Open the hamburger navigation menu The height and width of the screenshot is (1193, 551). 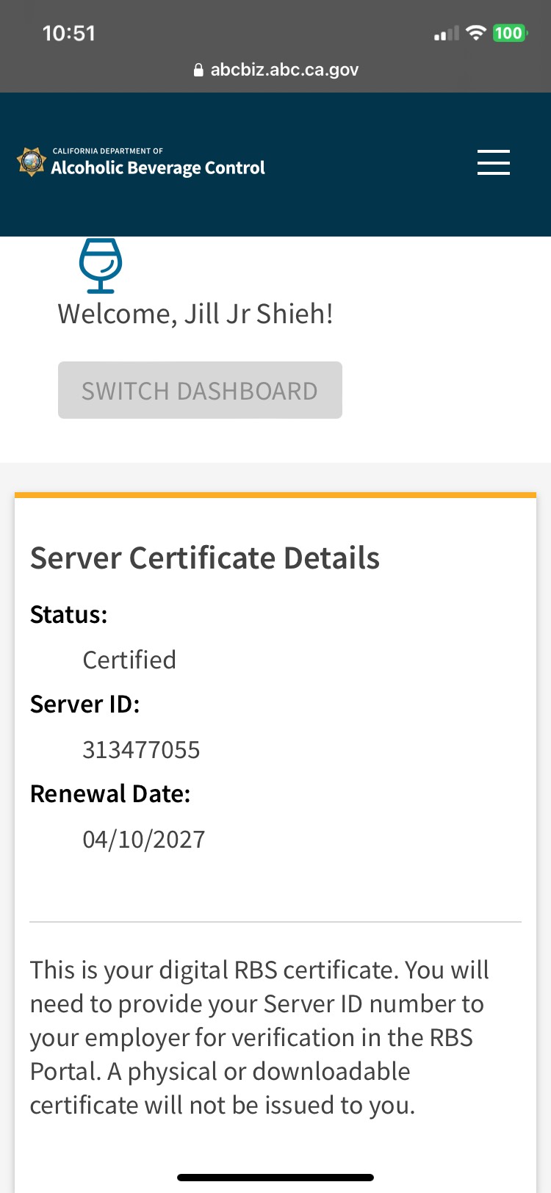pos(493,162)
